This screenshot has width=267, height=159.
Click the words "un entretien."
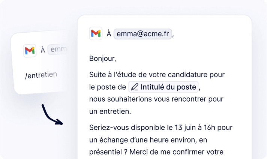110,111
